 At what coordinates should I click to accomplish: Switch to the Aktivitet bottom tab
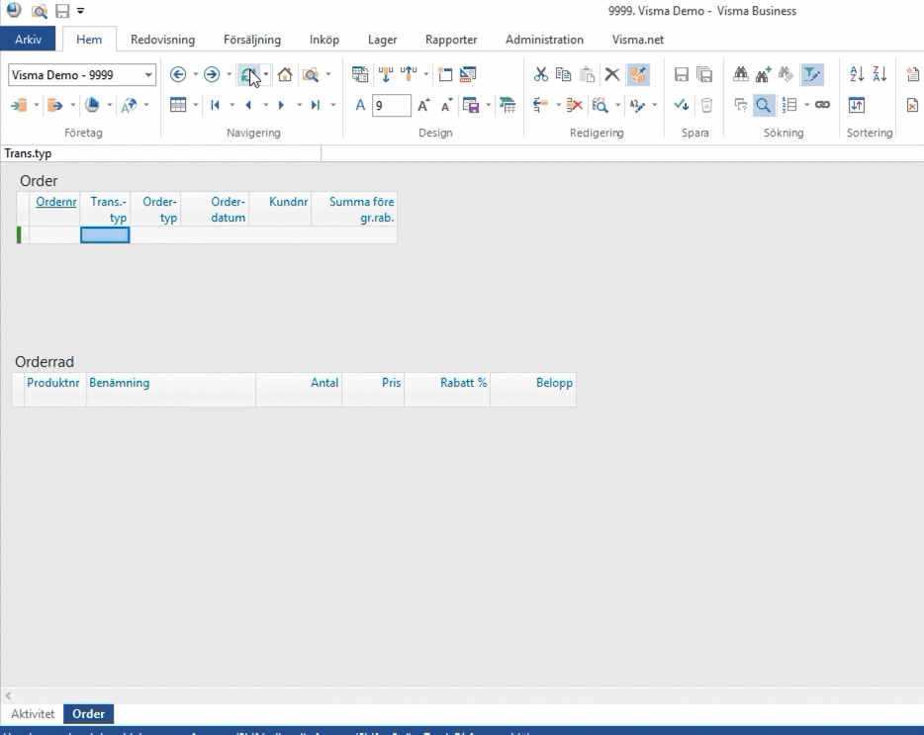(x=33, y=714)
